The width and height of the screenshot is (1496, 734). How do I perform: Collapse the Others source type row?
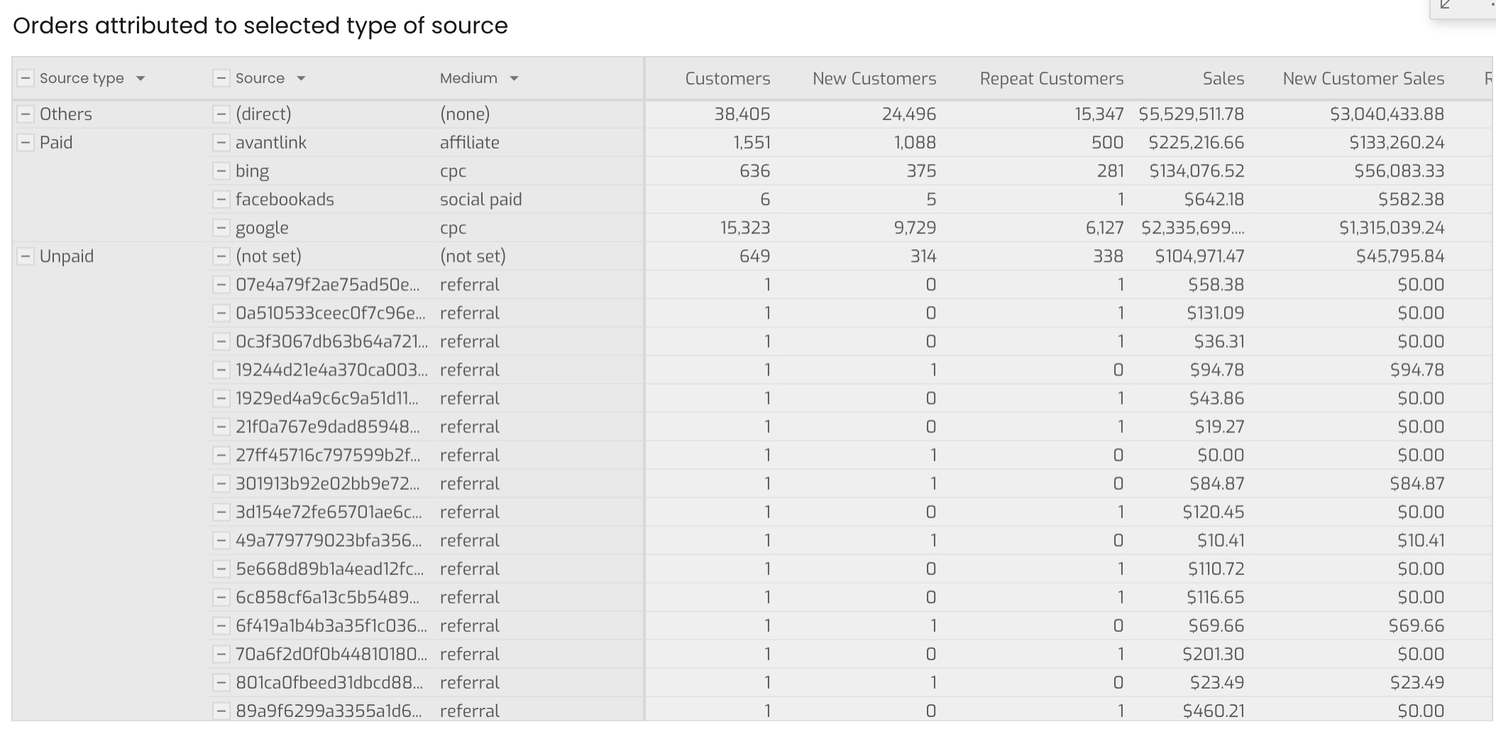pos(26,114)
